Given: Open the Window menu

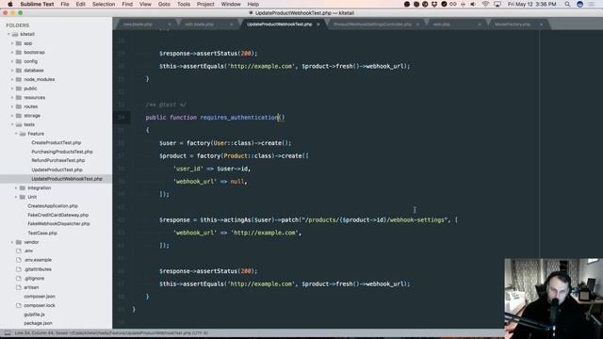Looking at the screenshot, I should tap(231, 4).
